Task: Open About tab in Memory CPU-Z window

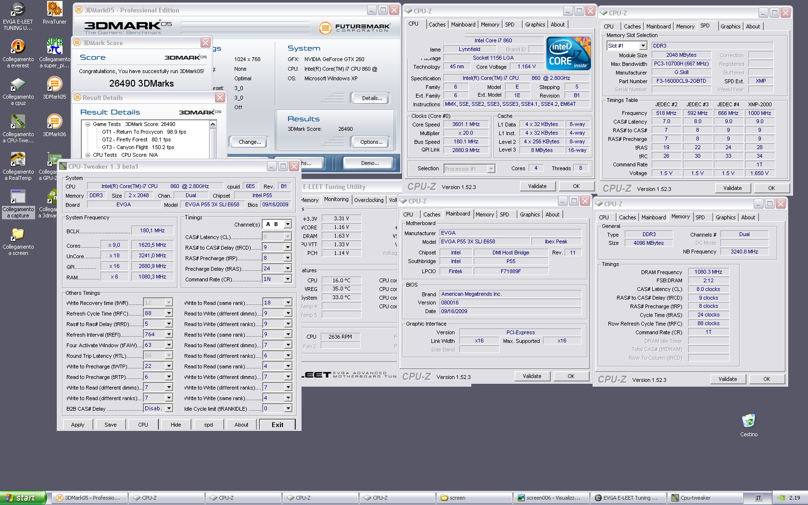Action: [748, 217]
